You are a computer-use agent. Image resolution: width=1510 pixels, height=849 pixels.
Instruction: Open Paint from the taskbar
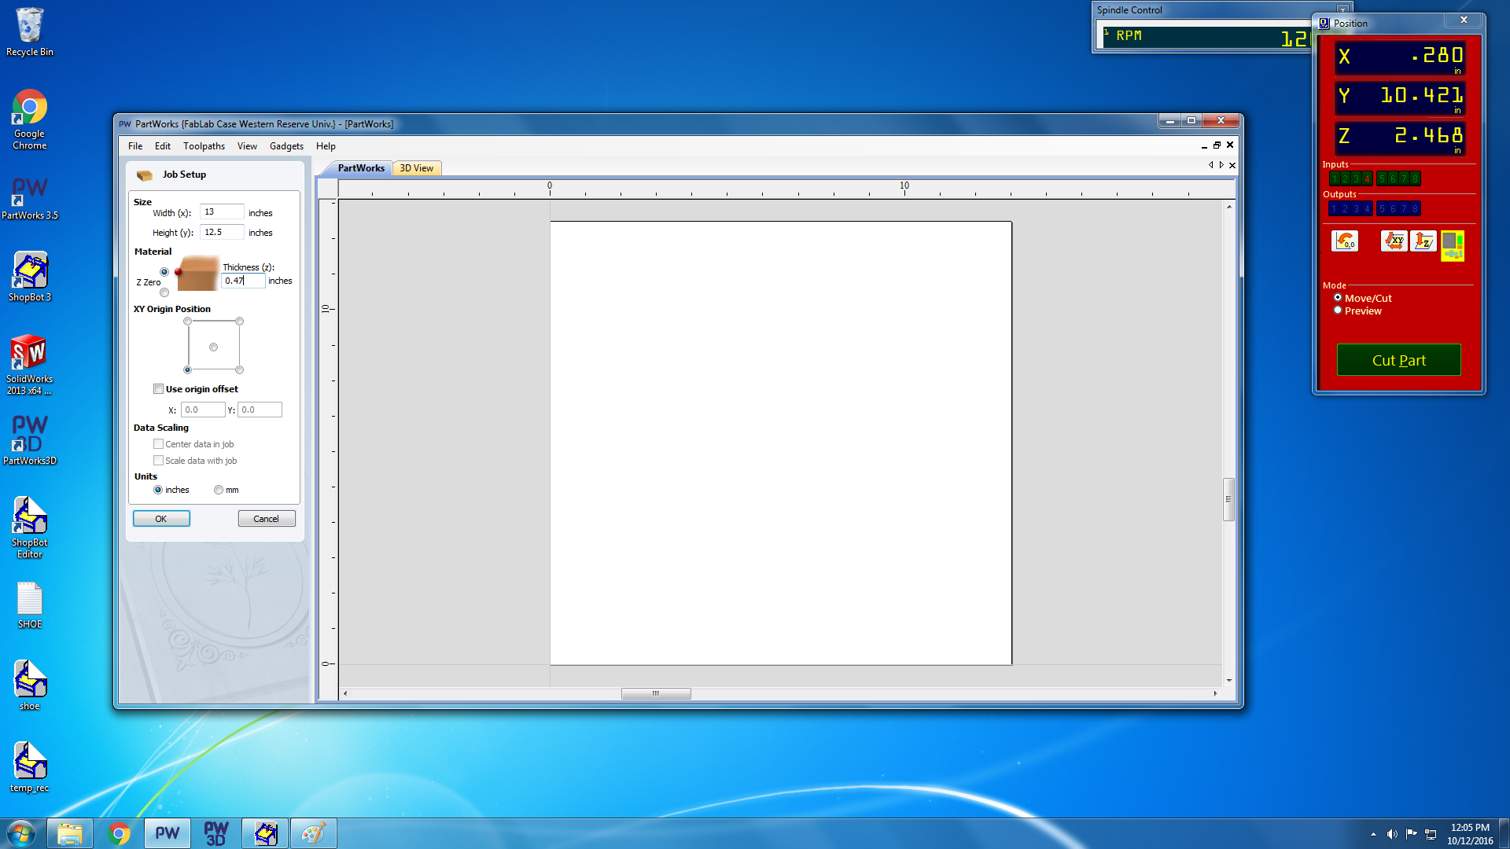coord(314,833)
